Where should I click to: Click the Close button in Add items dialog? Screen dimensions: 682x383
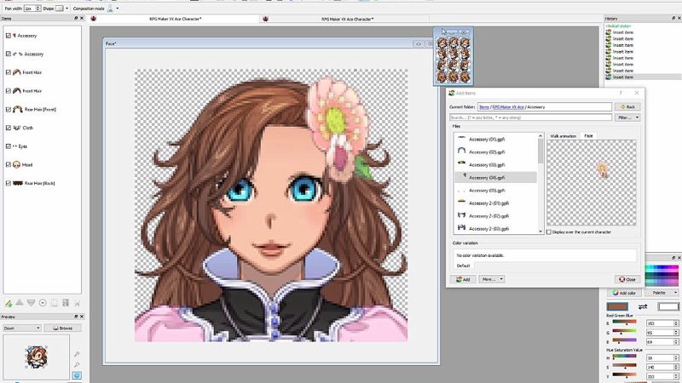click(627, 279)
